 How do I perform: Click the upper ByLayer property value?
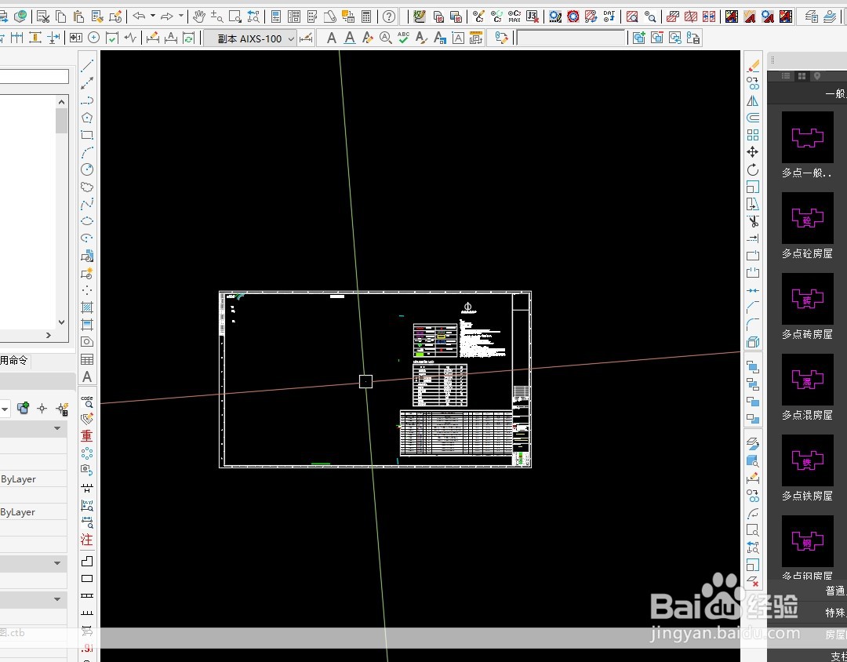pyautogui.click(x=18, y=479)
